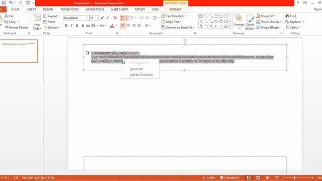Open Line Spacing dropdown

click(x=156, y=18)
